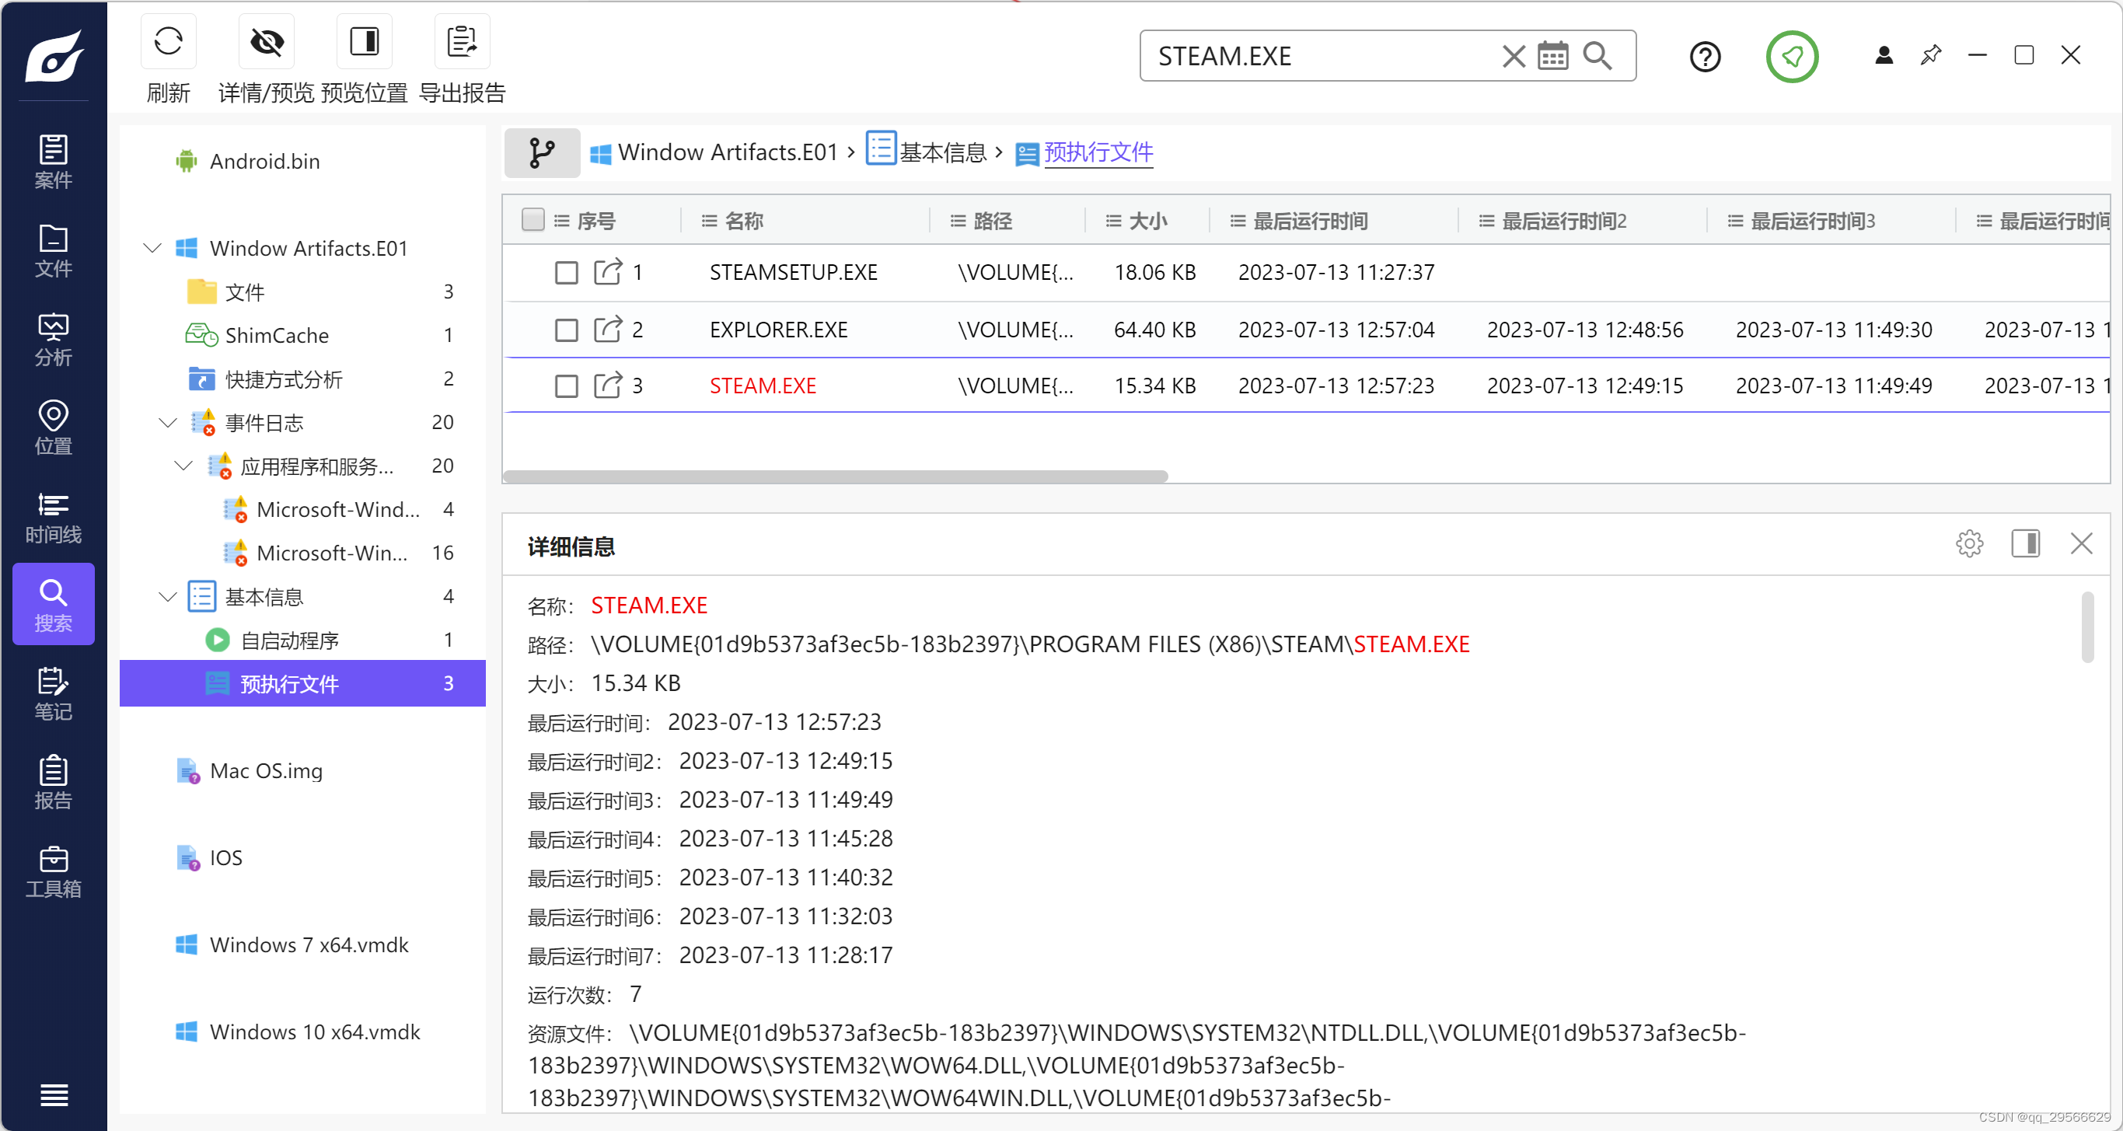
Task: Click the magnifier search button in search box
Action: click(1597, 56)
